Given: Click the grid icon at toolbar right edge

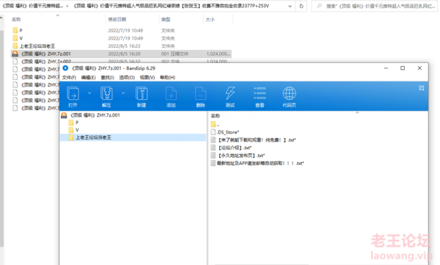Looking at the screenshot, I should click(421, 88).
